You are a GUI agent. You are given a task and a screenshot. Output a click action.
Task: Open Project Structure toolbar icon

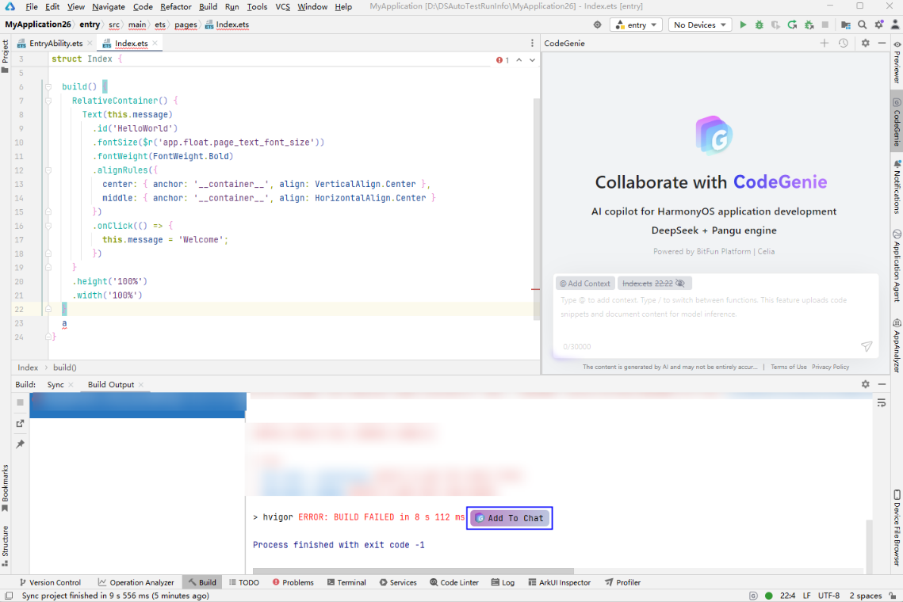pyautogui.click(x=845, y=25)
